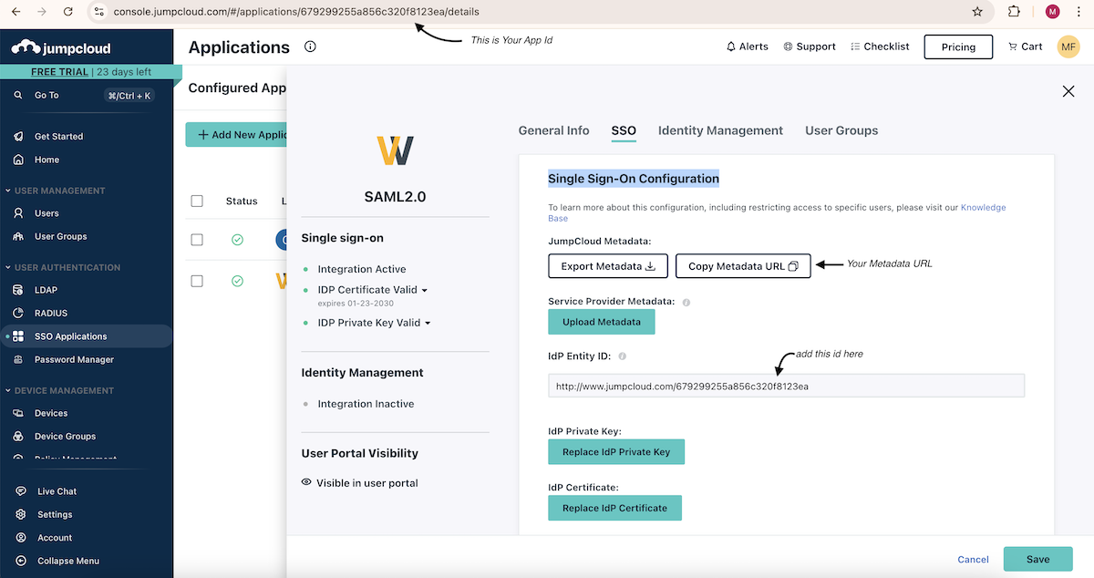Close the application details panel
1094x578 pixels.
point(1068,91)
